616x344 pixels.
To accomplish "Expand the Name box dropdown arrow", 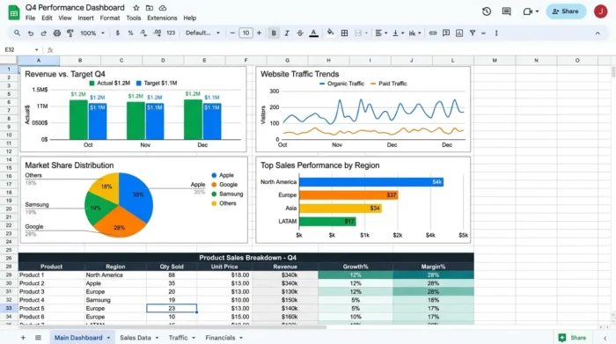I will (37, 50).
